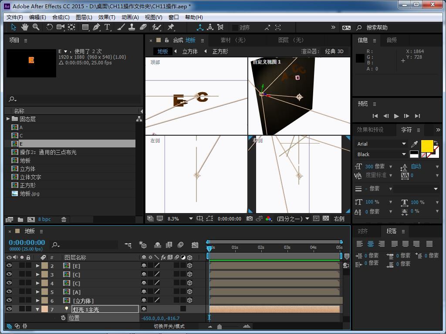Click the yellow fill color swatch

click(x=426, y=146)
